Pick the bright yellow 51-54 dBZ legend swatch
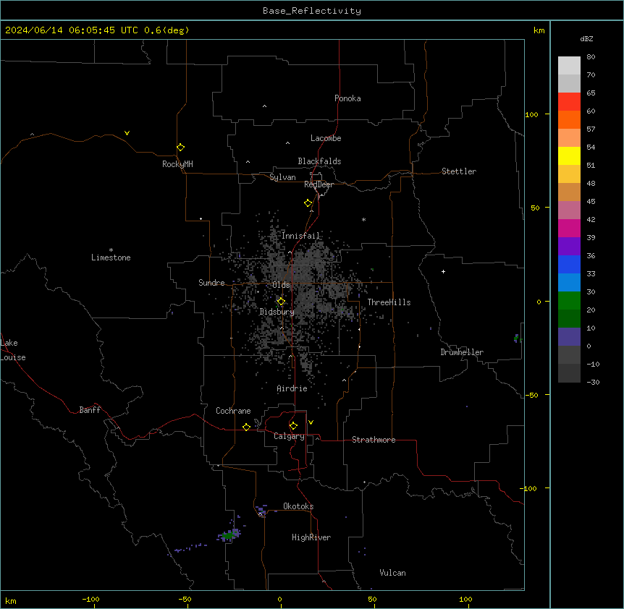Viewport: 624px width, 609px height. tap(569, 156)
